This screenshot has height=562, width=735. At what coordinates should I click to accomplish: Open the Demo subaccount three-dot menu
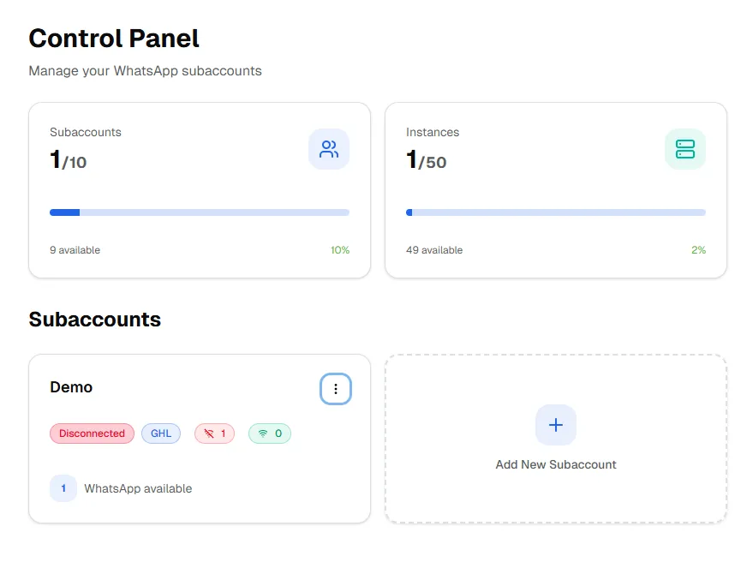click(336, 389)
